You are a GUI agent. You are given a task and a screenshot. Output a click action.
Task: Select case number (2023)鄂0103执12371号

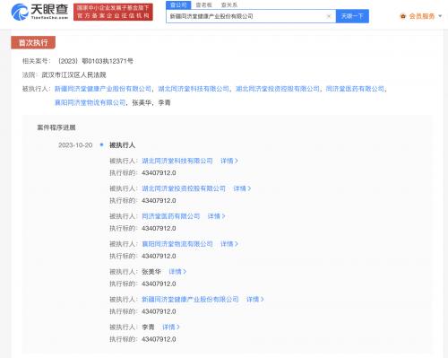[x=95, y=61]
